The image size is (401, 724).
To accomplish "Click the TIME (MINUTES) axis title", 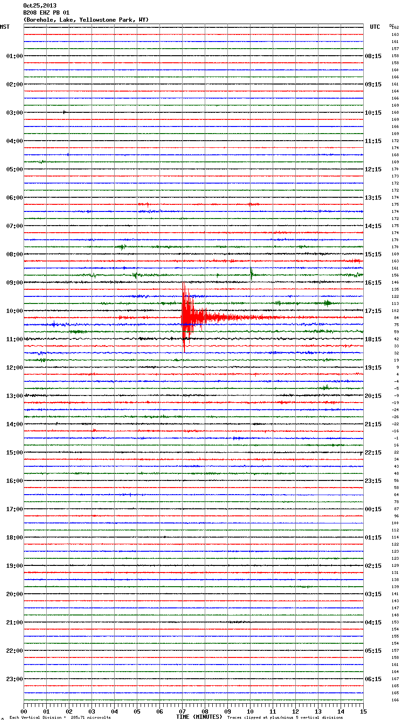I will [x=199, y=717].
